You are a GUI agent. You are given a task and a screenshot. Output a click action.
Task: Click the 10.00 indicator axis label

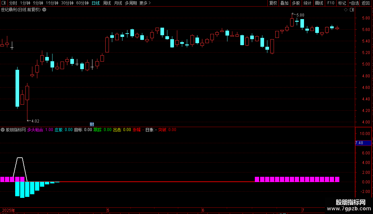(x=365, y=134)
